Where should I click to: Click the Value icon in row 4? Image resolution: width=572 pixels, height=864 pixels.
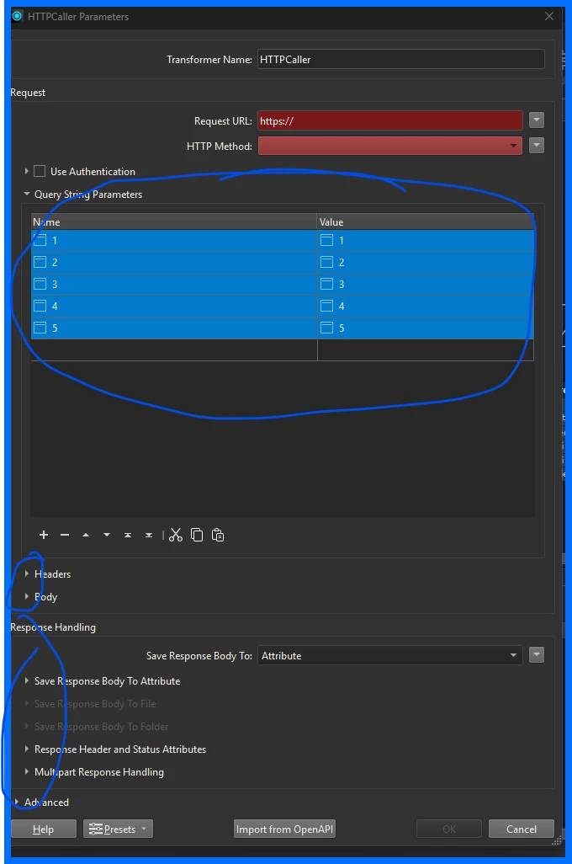[326, 306]
